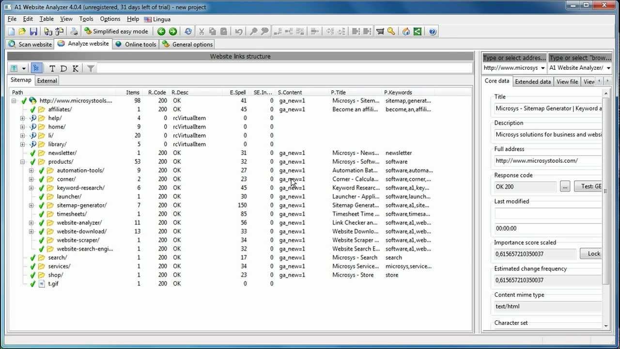Collapse the products/ folder node

click(x=22, y=162)
